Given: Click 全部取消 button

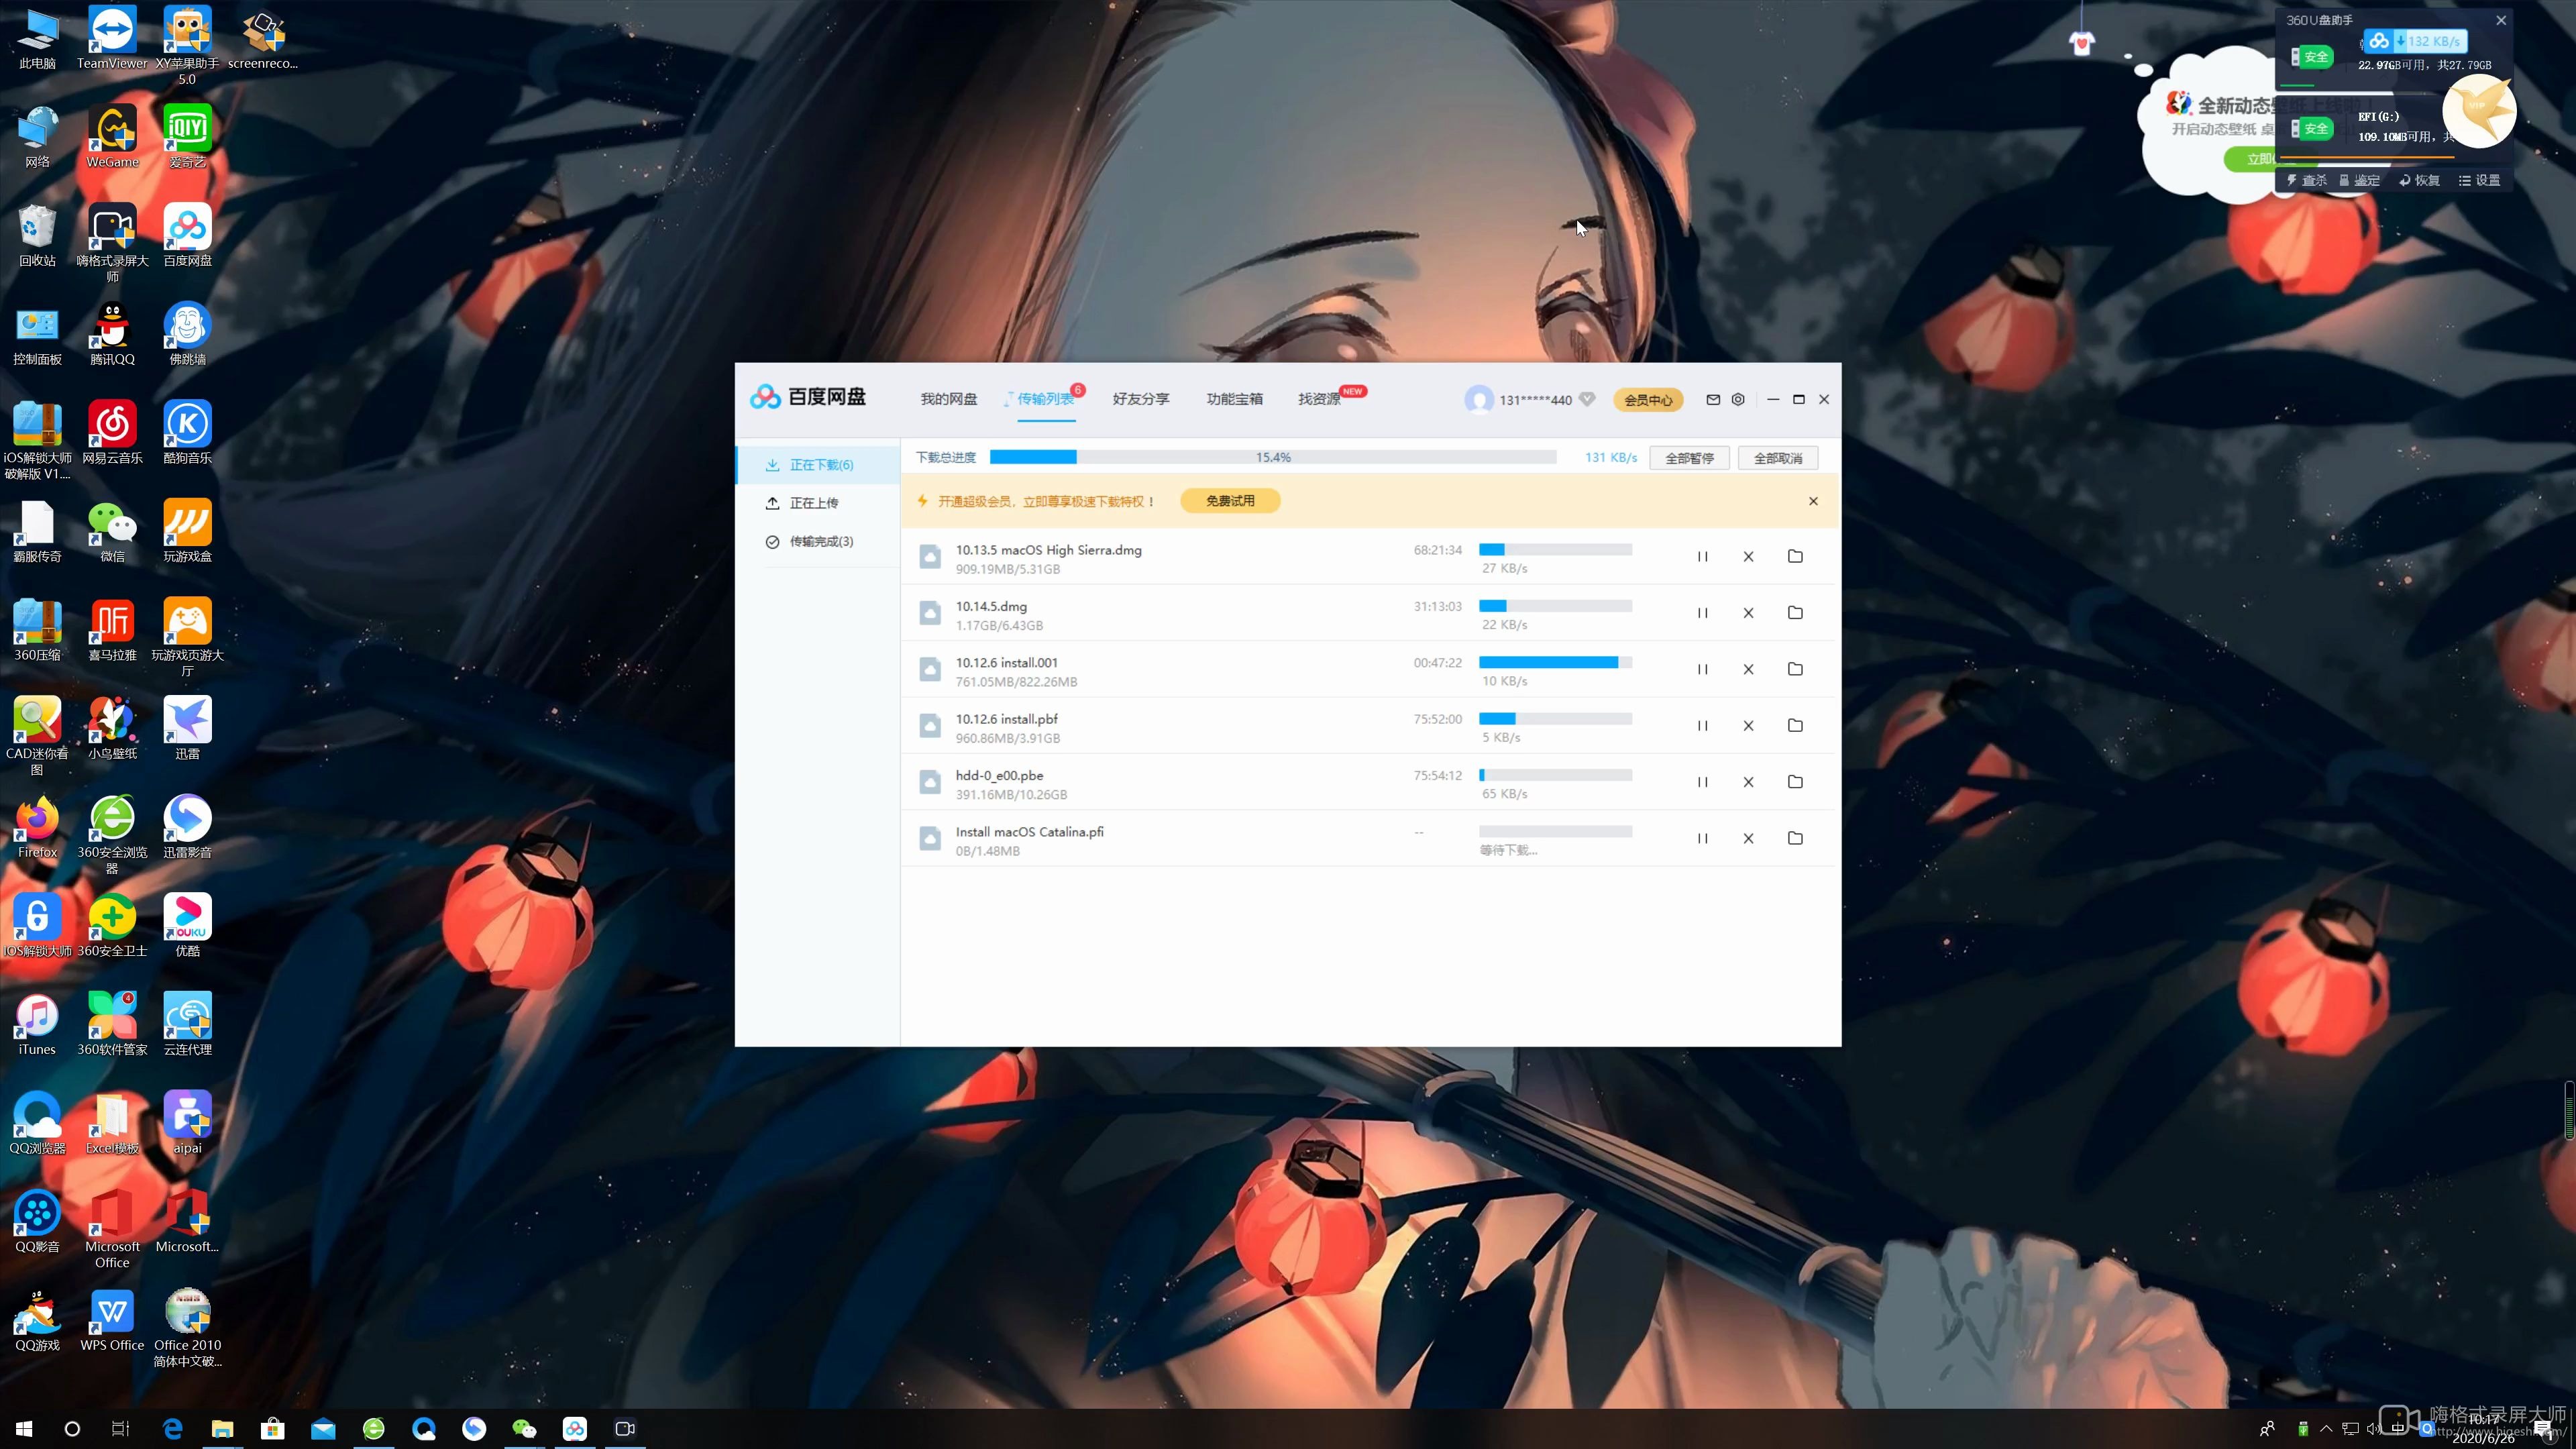Looking at the screenshot, I should pyautogui.click(x=1778, y=458).
